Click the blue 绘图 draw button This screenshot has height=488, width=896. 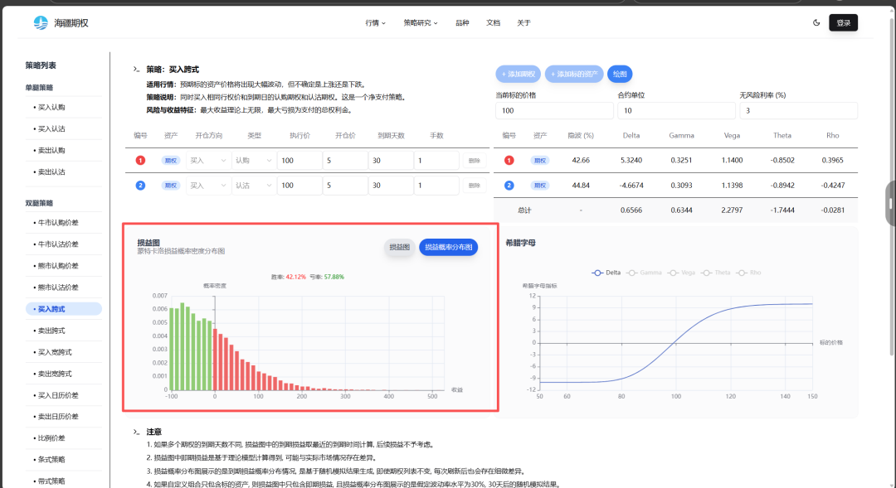tap(619, 74)
